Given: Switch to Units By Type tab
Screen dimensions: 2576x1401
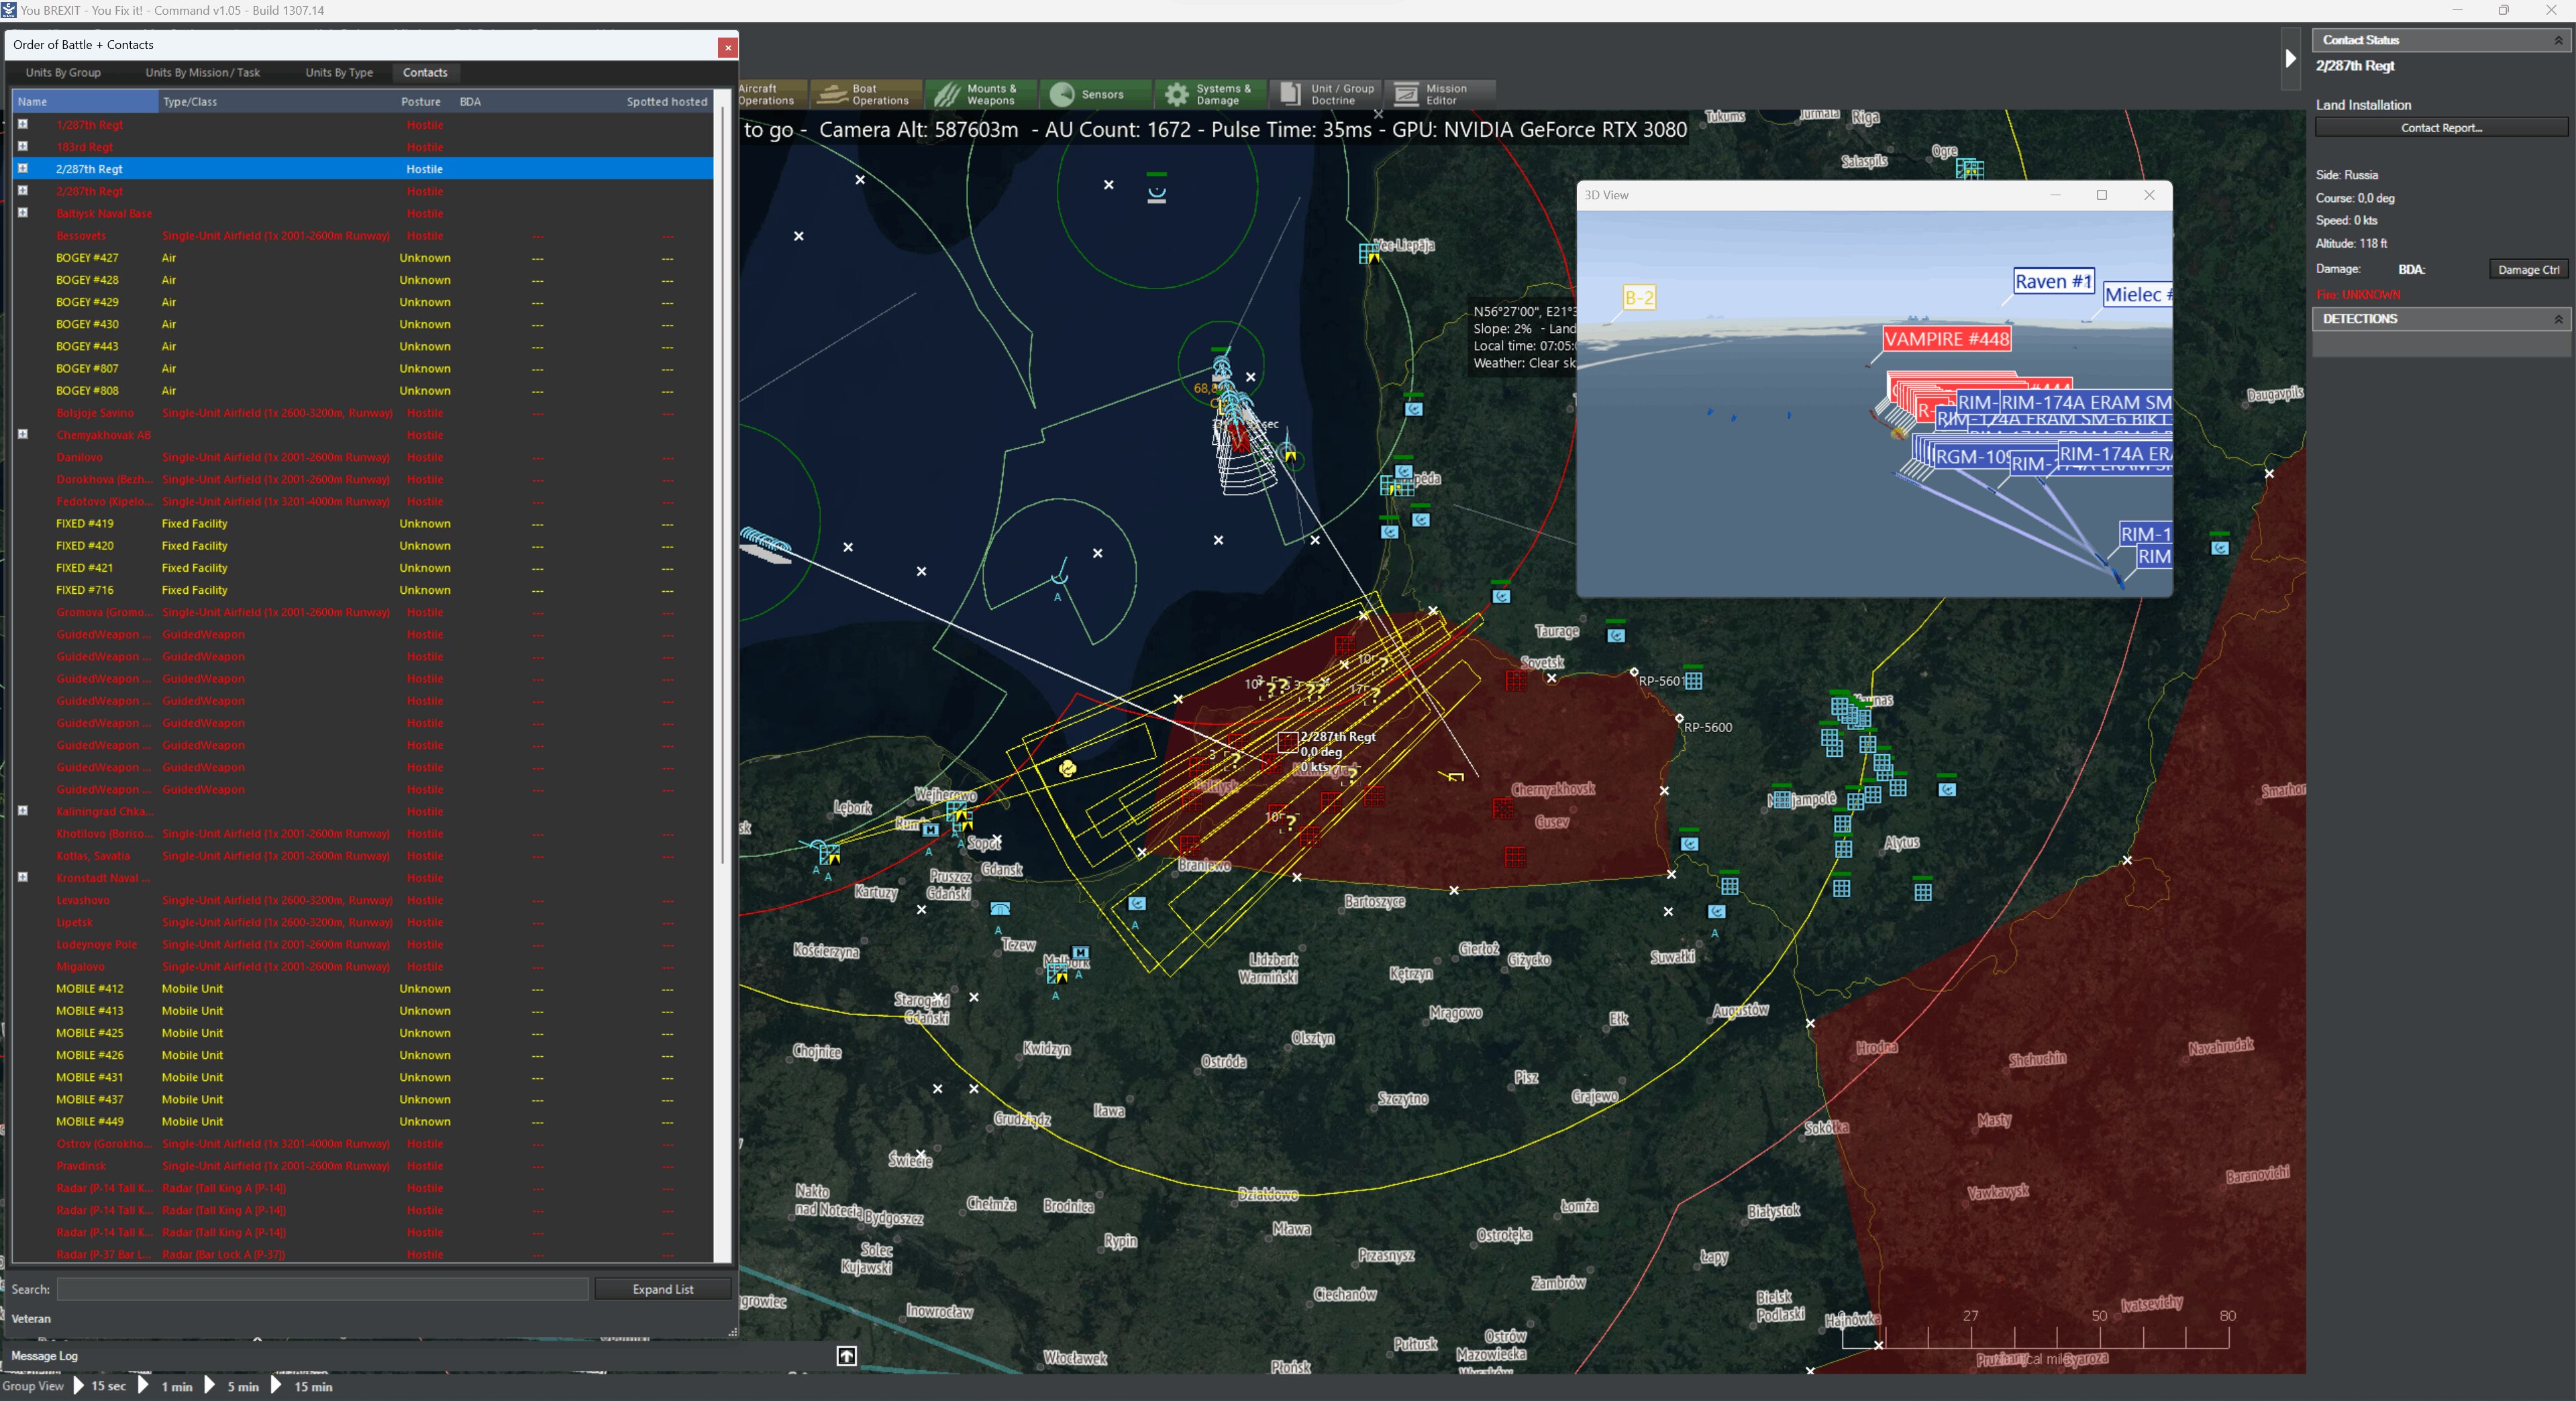Looking at the screenshot, I should tap(339, 73).
